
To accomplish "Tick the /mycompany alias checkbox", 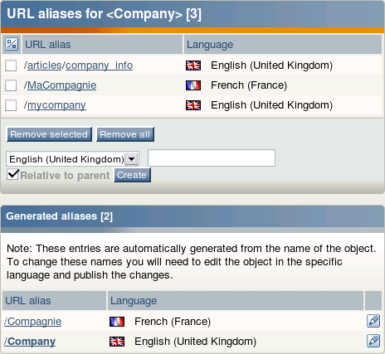I will [11, 105].
